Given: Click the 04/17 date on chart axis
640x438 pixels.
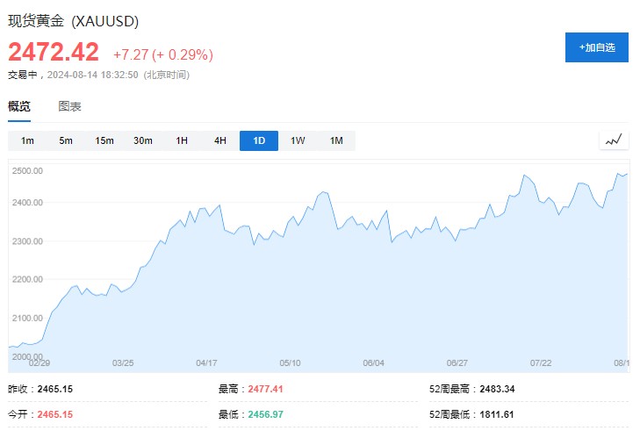Looking at the screenshot, I should click(206, 363).
